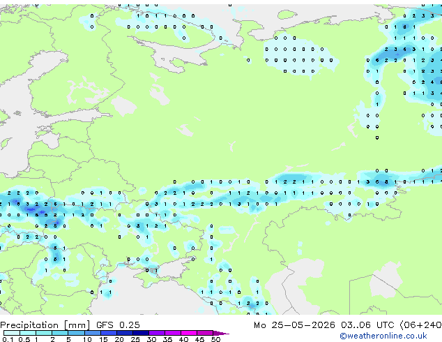
Task: Click the legend label '50'
Action: click(x=215, y=339)
